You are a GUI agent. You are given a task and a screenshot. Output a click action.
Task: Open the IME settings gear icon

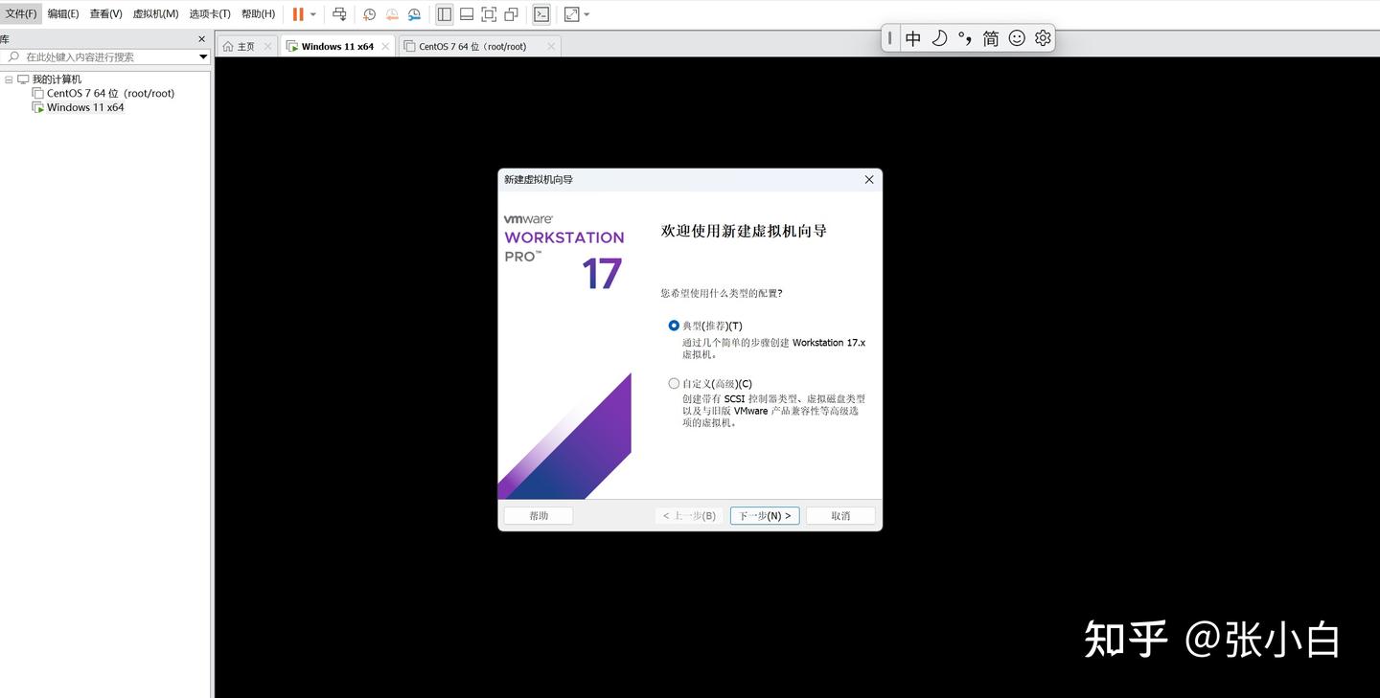(1043, 38)
